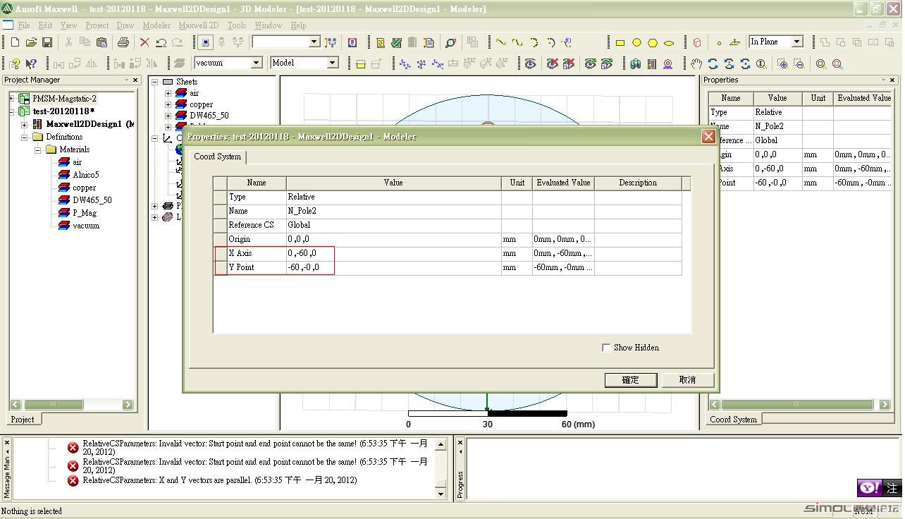Image resolution: width=905 pixels, height=519 pixels.
Task: Select the Draw Spline tool
Action: click(517, 42)
